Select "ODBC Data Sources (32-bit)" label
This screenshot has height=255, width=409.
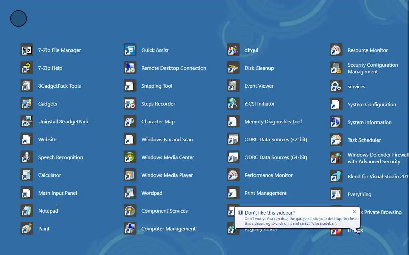[x=276, y=139]
